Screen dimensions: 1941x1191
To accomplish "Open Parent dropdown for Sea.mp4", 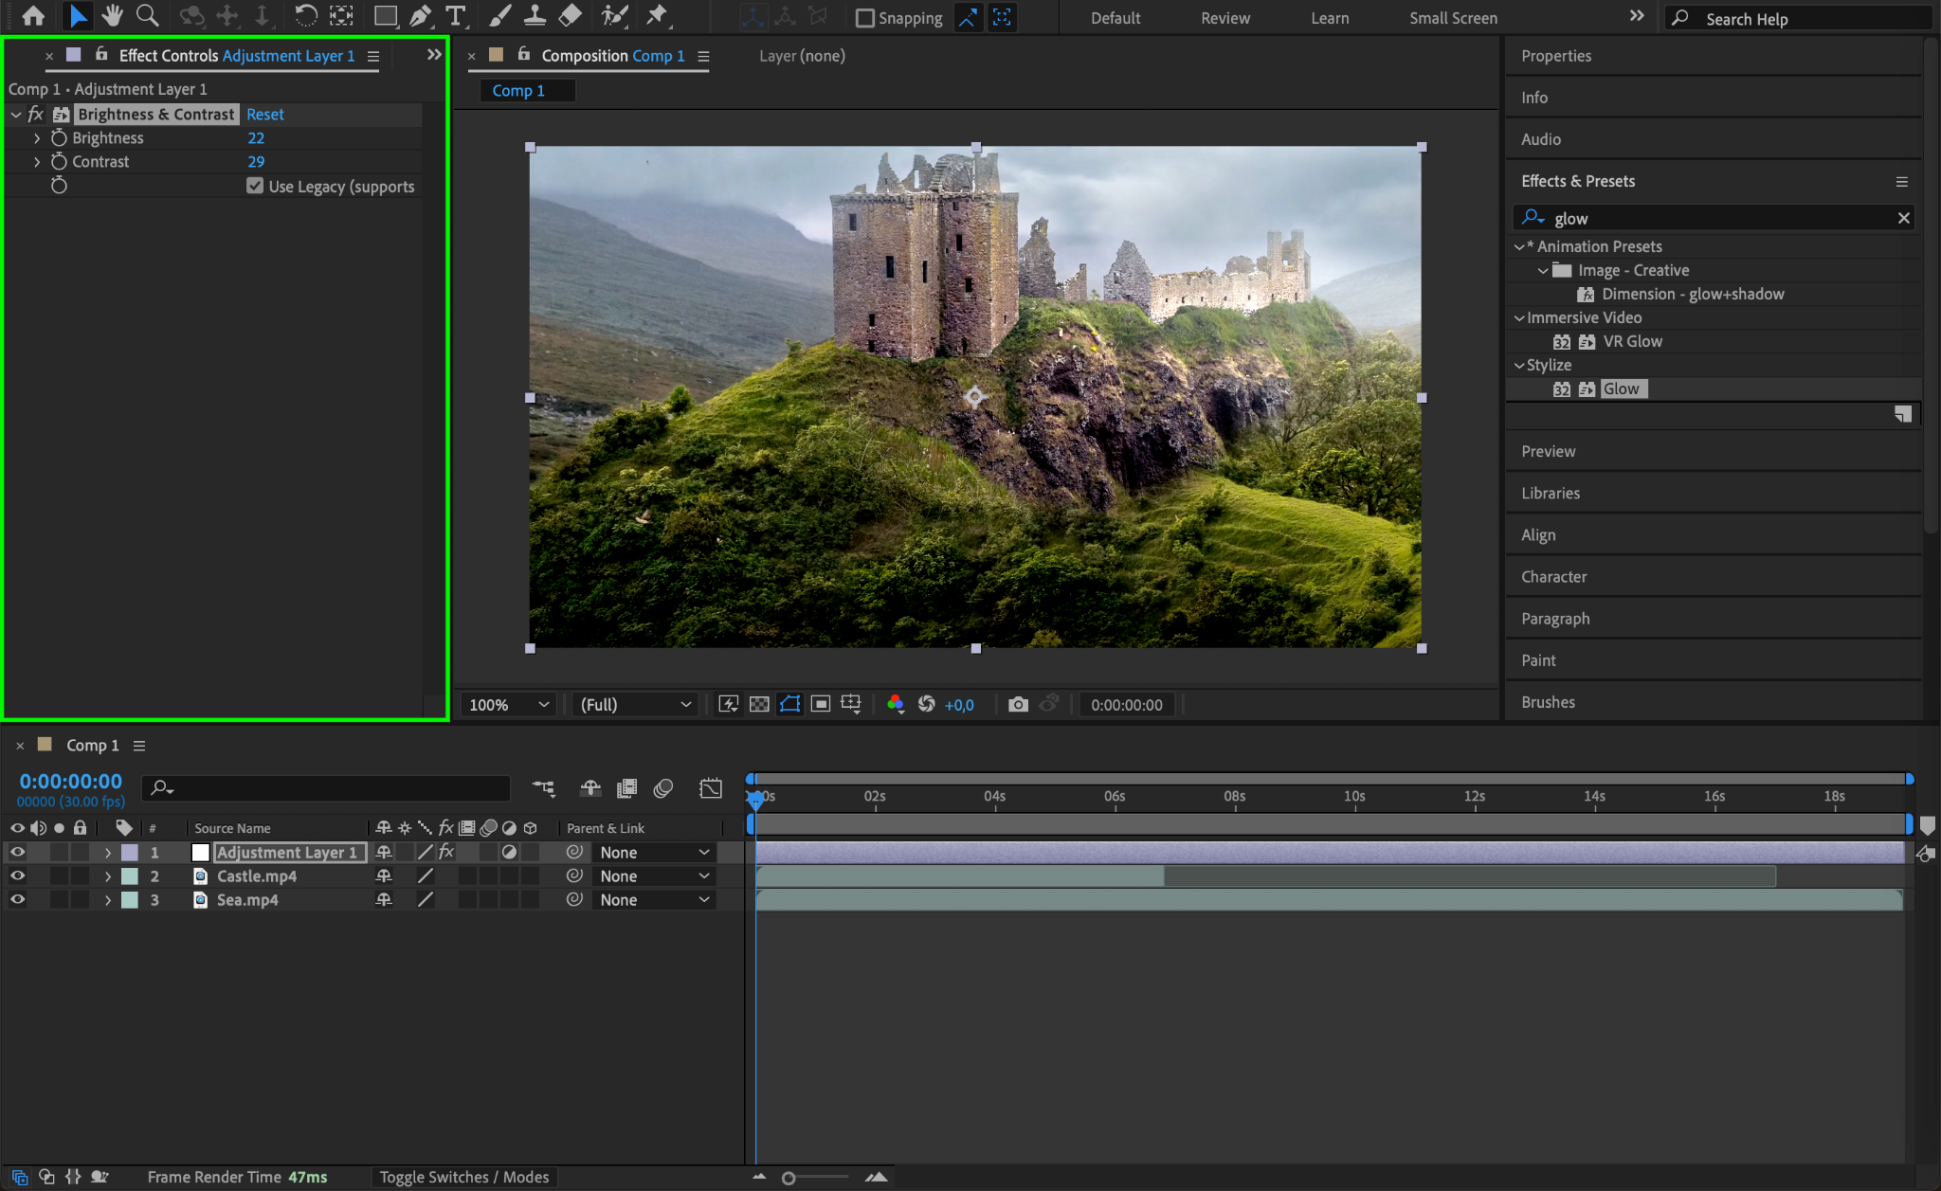I will point(654,900).
